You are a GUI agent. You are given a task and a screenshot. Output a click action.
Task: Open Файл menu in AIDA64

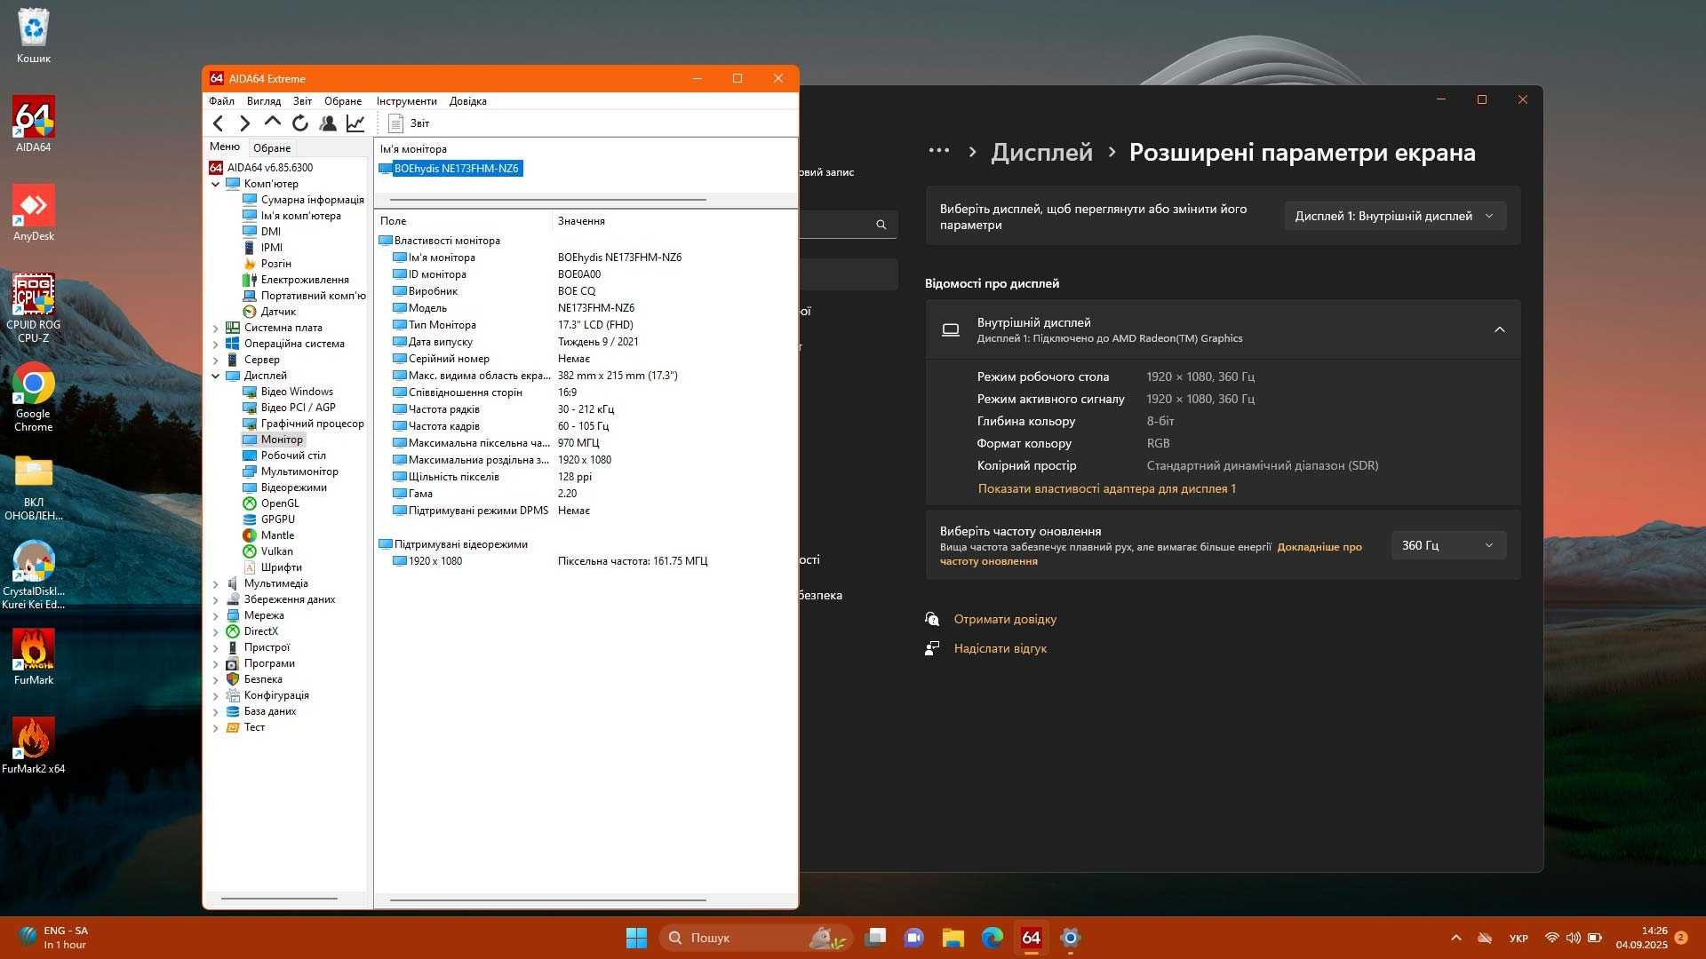click(x=221, y=101)
